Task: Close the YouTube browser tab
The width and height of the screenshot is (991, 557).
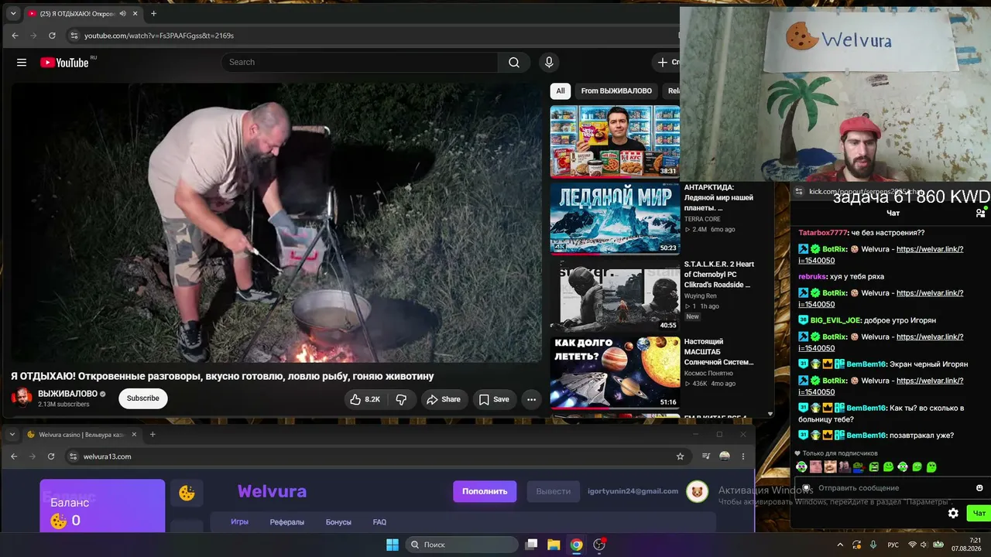Action: pos(135,13)
